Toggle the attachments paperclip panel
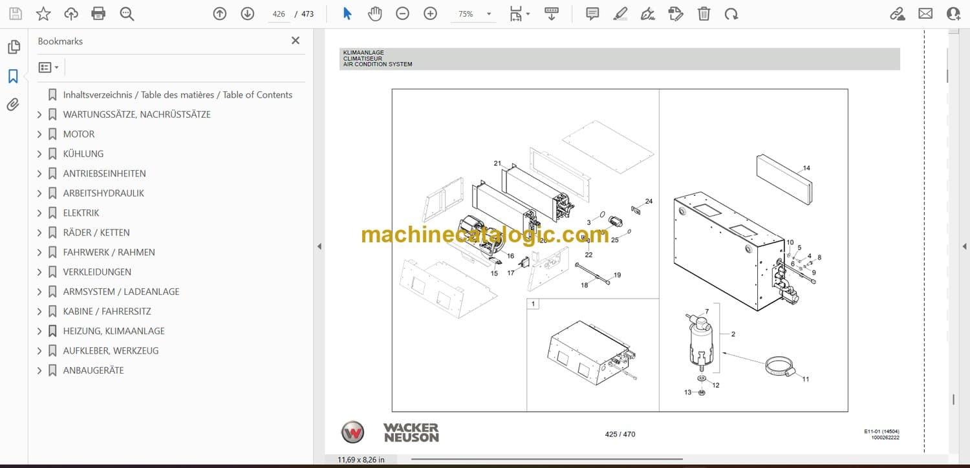 [x=13, y=105]
